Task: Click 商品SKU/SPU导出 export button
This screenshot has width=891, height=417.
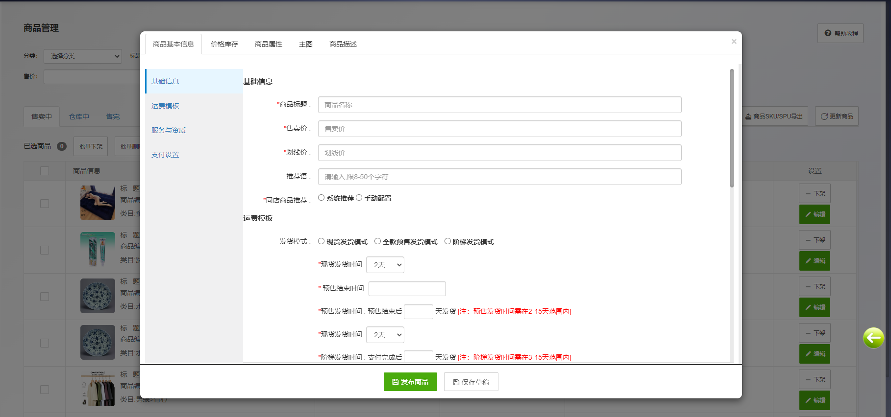Action: tap(774, 116)
